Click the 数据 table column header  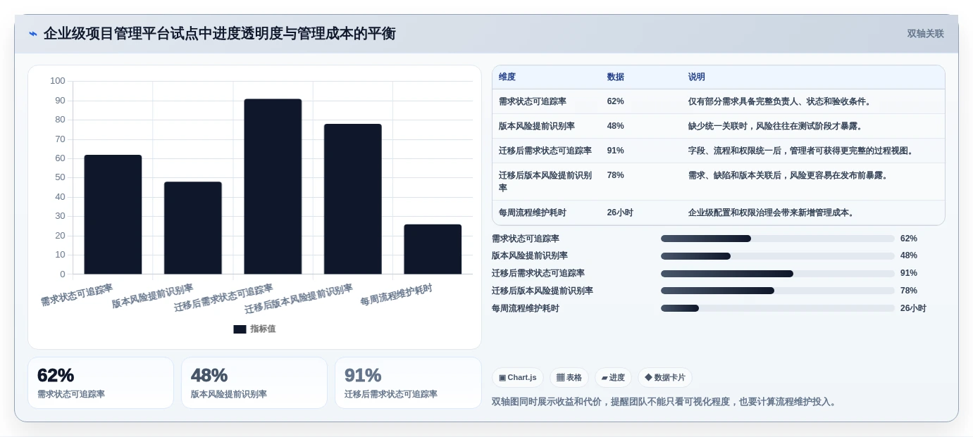click(x=616, y=77)
